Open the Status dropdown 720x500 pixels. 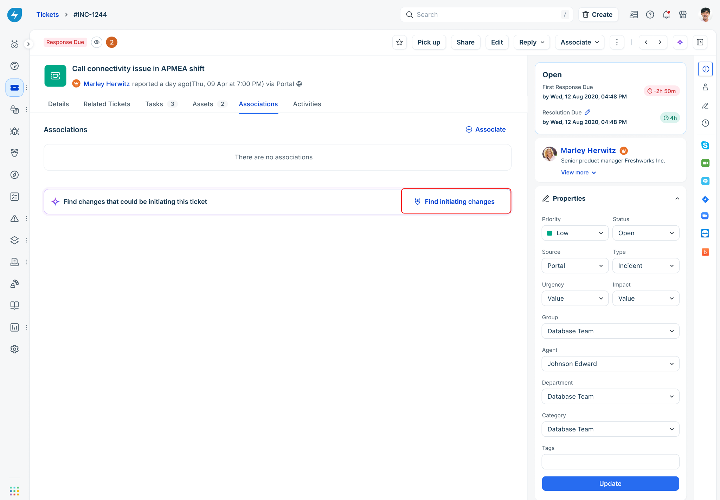pos(646,233)
